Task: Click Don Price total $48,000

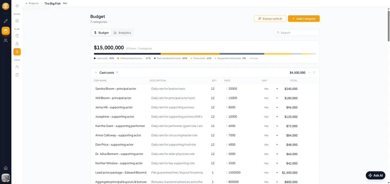Action: [292, 145]
